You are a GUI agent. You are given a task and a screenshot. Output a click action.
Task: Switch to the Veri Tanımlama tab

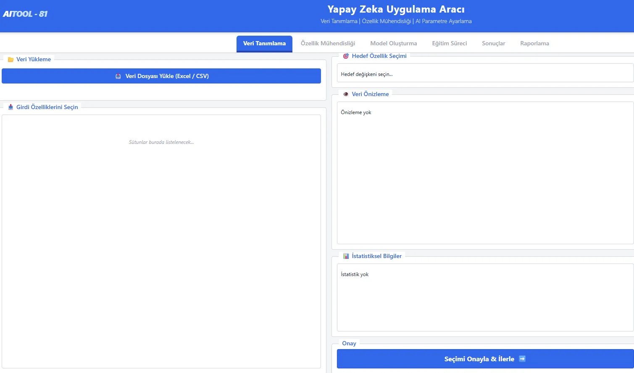point(264,44)
